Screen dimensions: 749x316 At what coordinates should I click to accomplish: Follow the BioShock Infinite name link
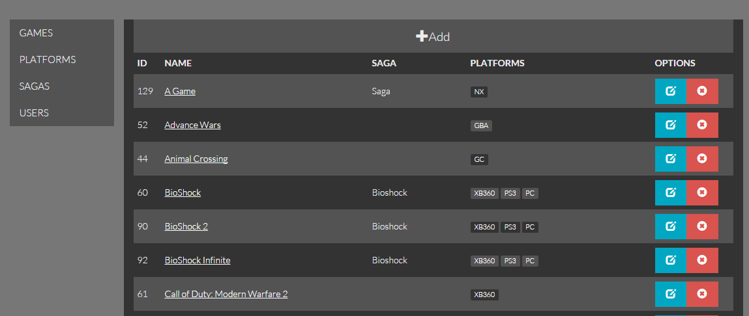tap(197, 260)
